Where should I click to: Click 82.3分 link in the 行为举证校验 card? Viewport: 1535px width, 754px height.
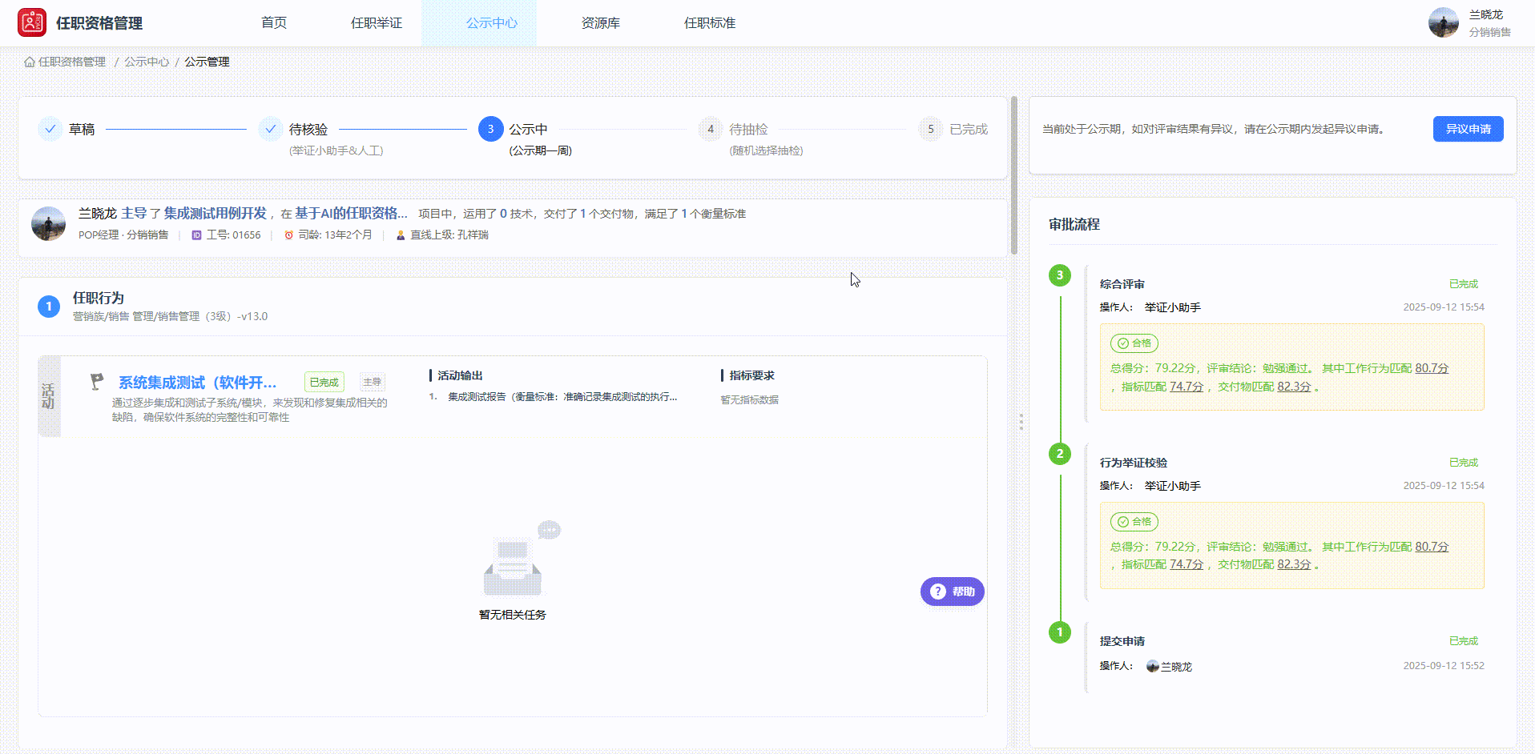(x=1294, y=564)
